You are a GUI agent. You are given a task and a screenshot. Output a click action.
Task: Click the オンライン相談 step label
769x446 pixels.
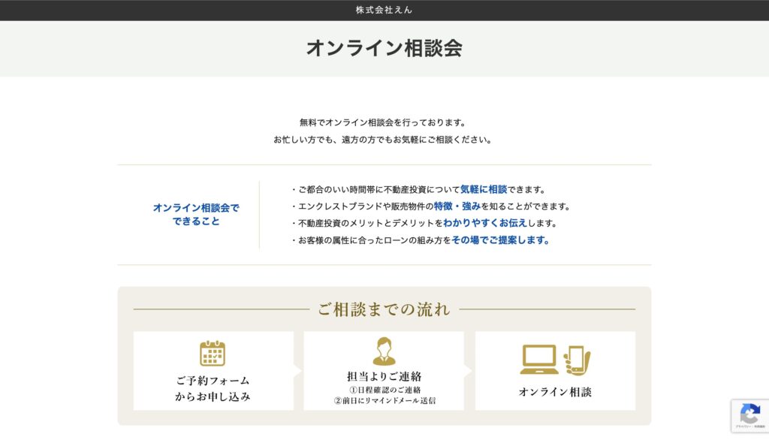[555, 392]
